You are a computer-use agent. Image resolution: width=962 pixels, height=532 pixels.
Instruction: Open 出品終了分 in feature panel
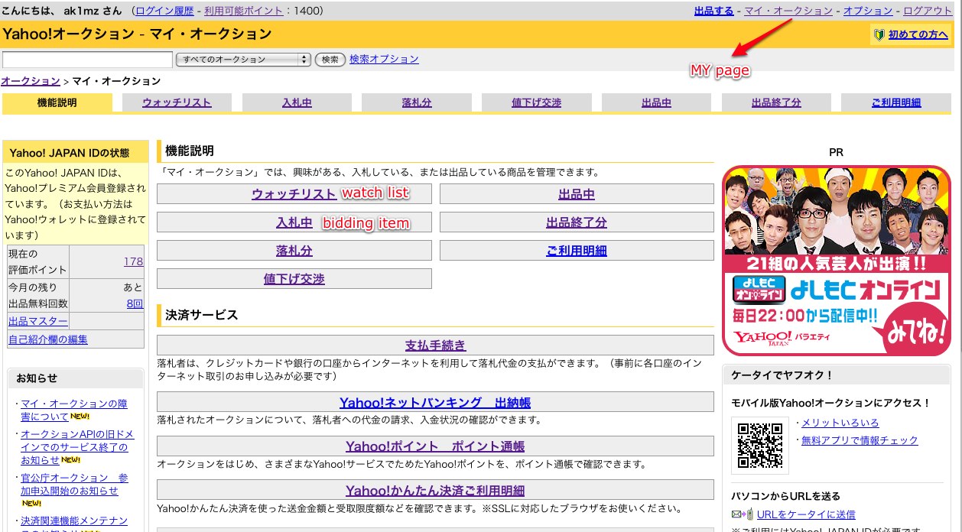(577, 222)
